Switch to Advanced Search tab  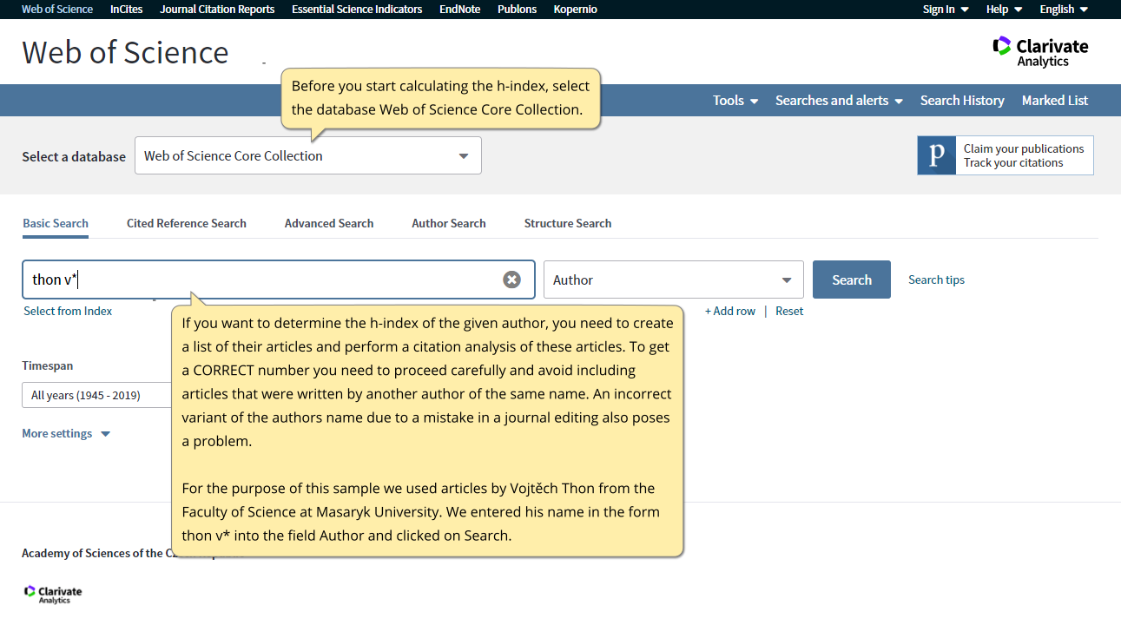coord(329,223)
